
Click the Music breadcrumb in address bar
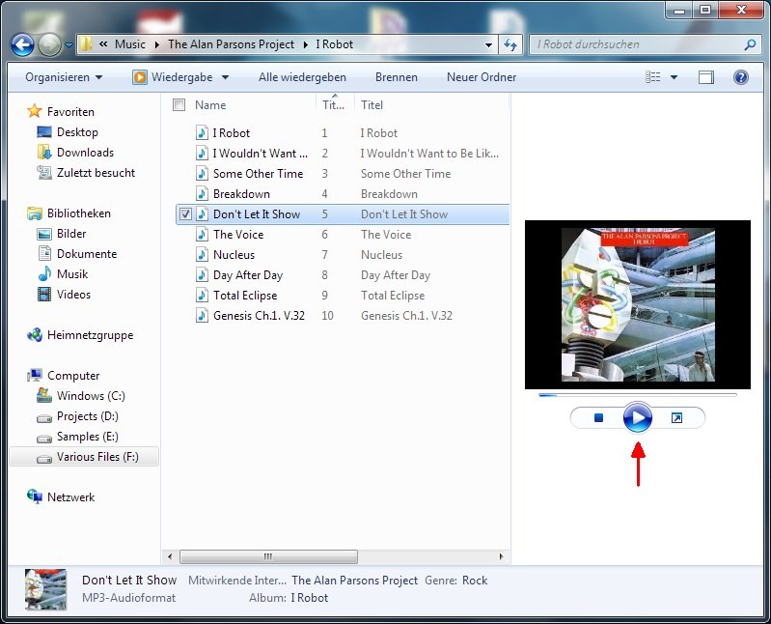click(130, 44)
